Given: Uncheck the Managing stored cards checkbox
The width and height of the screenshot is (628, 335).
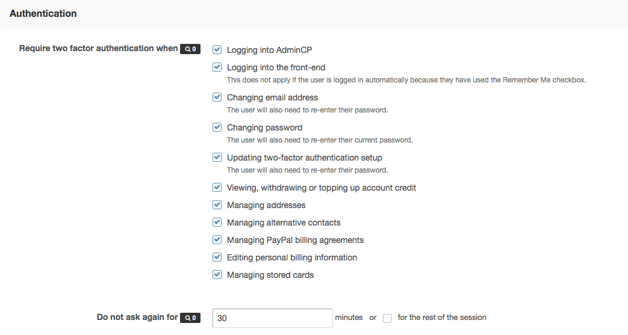Looking at the screenshot, I should (x=217, y=275).
